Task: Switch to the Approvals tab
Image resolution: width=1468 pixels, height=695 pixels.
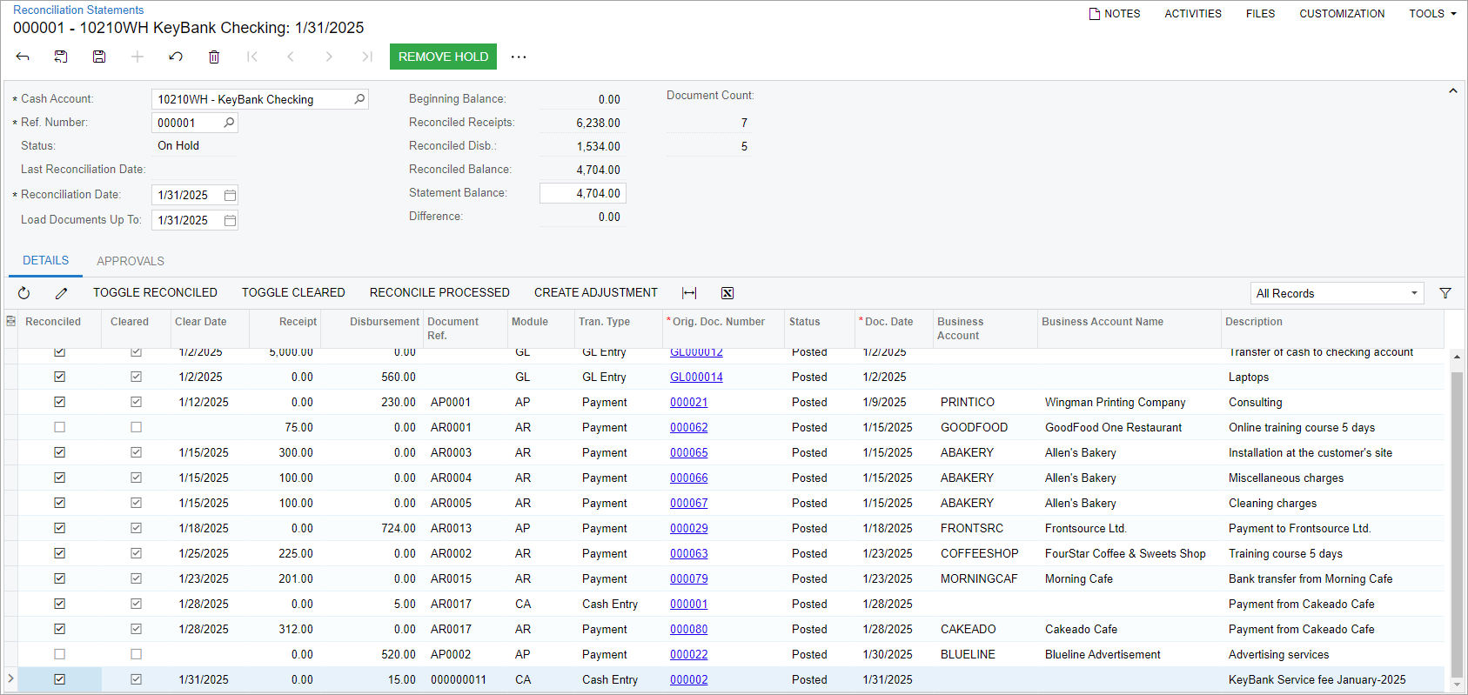Action: (x=131, y=261)
